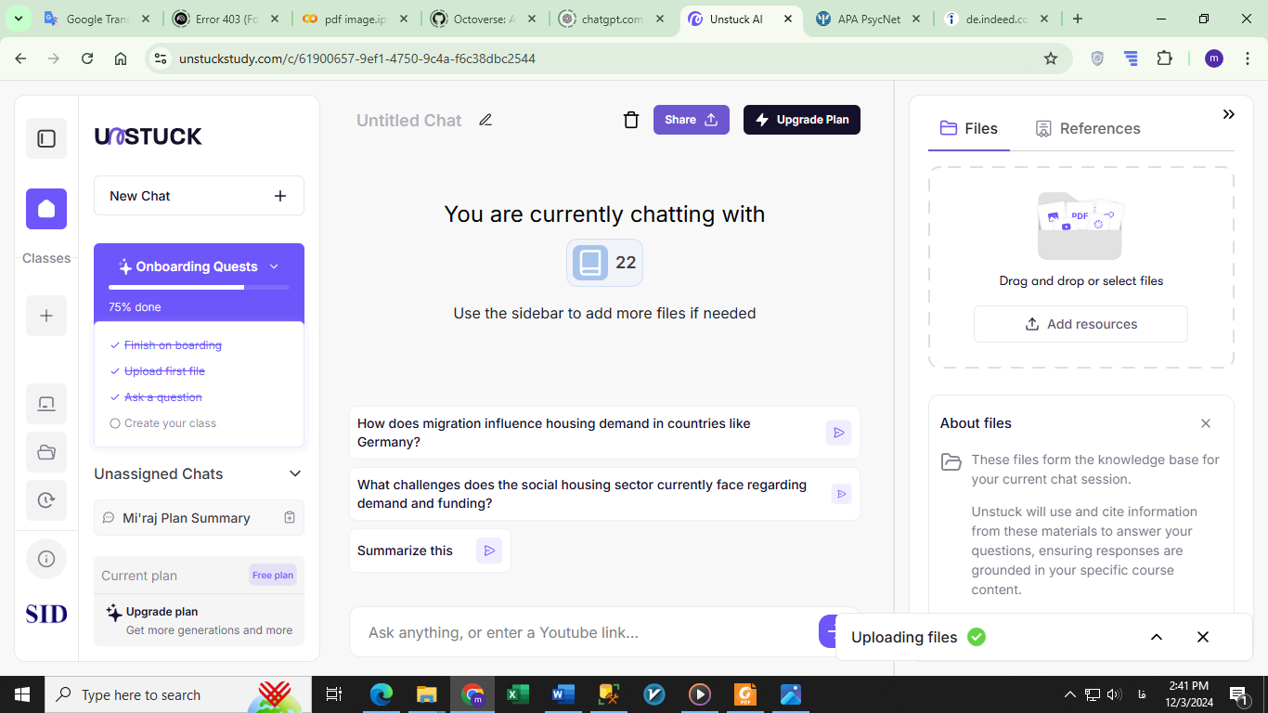Close the About files card
This screenshot has height=713, width=1268.
tap(1206, 423)
